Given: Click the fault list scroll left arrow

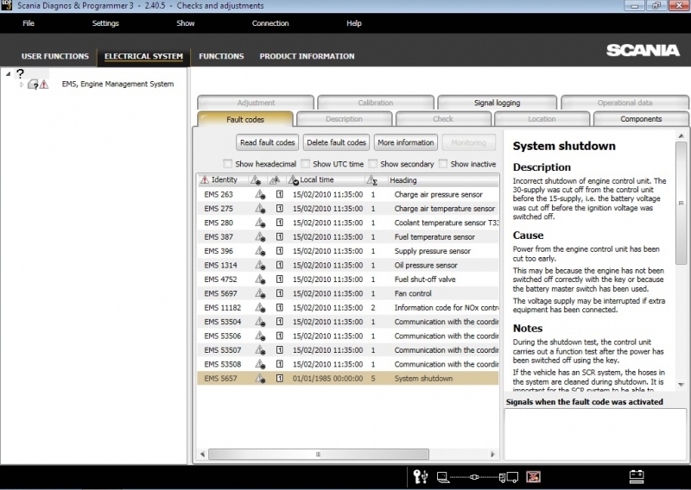Looking at the screenshot, I should coord(202,454).
